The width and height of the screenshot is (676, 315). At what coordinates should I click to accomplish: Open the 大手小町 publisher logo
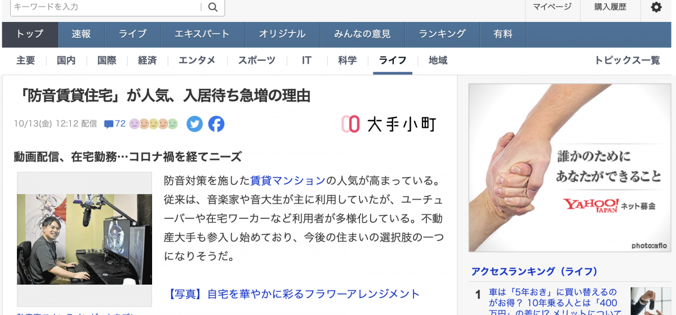pos(389,124)
